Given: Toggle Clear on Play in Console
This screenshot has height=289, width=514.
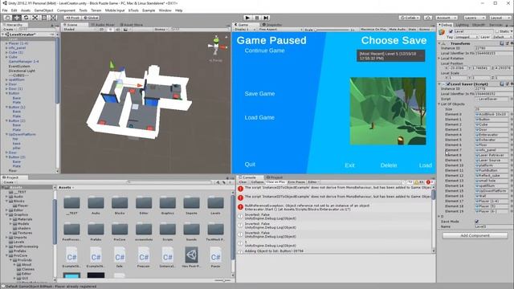Looking at the screenshot, I should [275, 182].
